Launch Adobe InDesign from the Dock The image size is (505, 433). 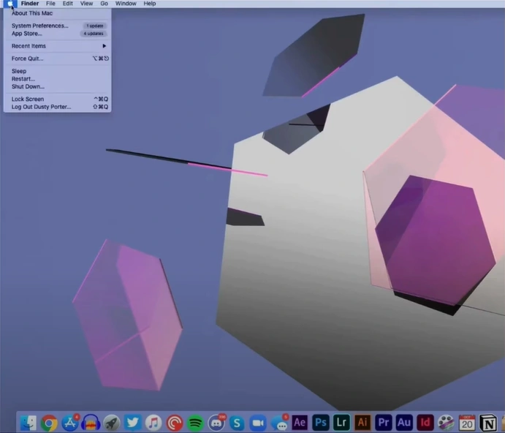pos(425,422)
